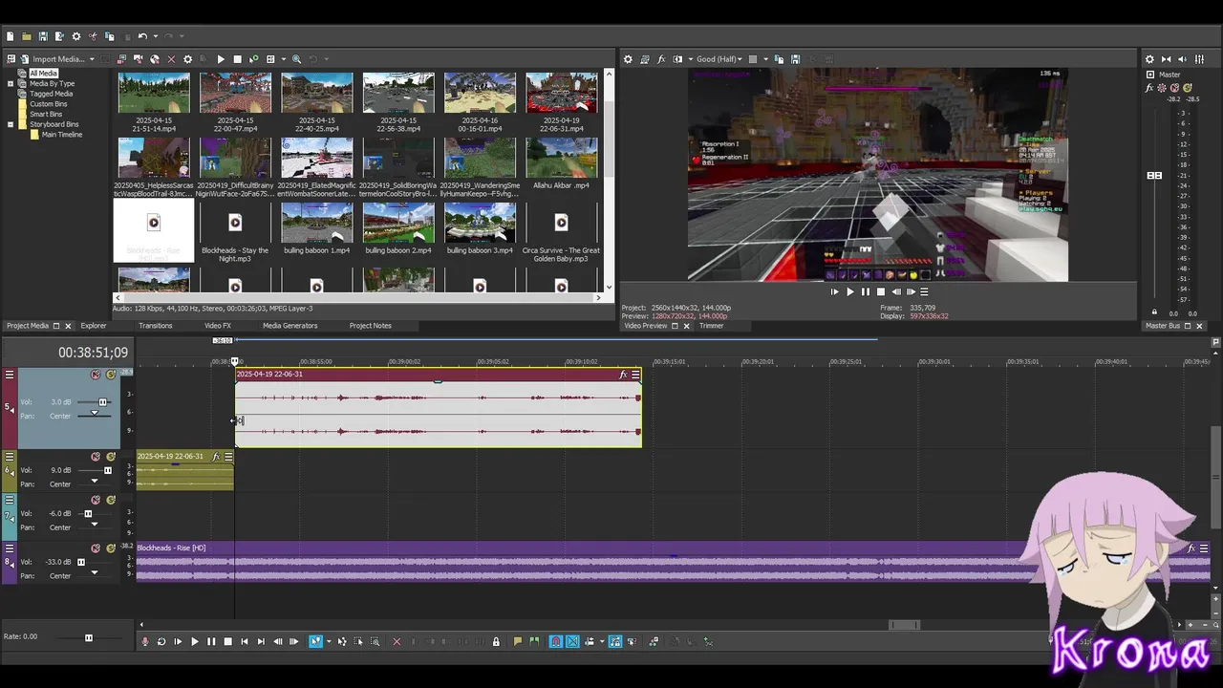This screenshot has width=1223, height=688.
Task: Click the track 8 volume slider handle
Action: tap(80, 562)
